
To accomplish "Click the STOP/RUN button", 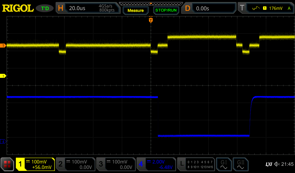I will [166, 10].
